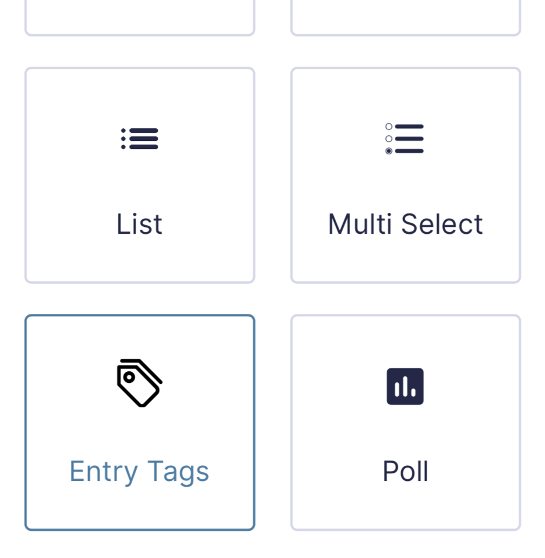Choose the Multi Select field card
Viewport: 545px width, 558px height.
click(x=405, y=175)
